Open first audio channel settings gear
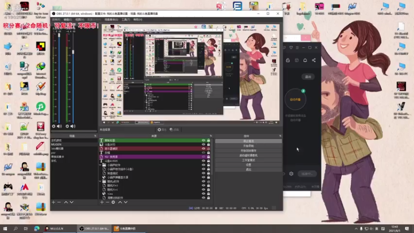This screenshot has width=414, height=233. pyautogui.click(x=54, y=126)
